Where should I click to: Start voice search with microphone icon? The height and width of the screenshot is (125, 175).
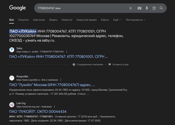point(147,8)
